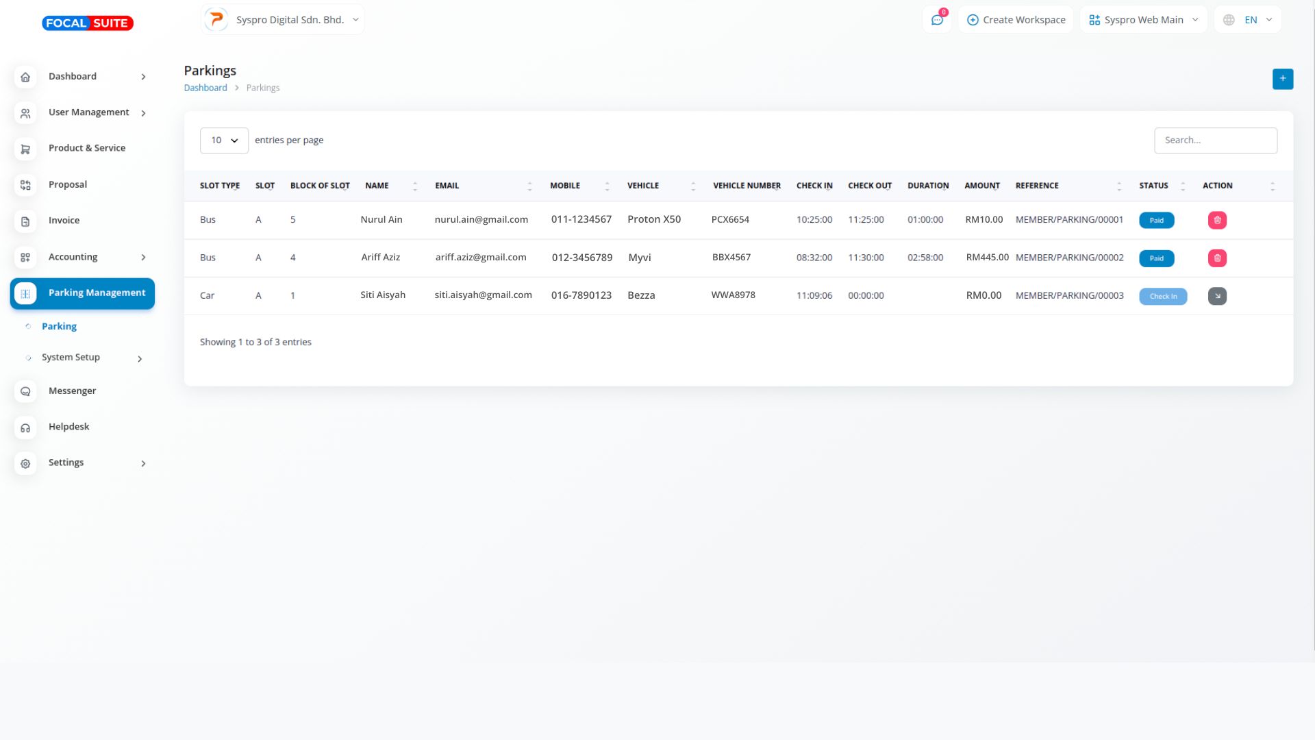Click the Invoice document icon in sidebar

[25, 221]
